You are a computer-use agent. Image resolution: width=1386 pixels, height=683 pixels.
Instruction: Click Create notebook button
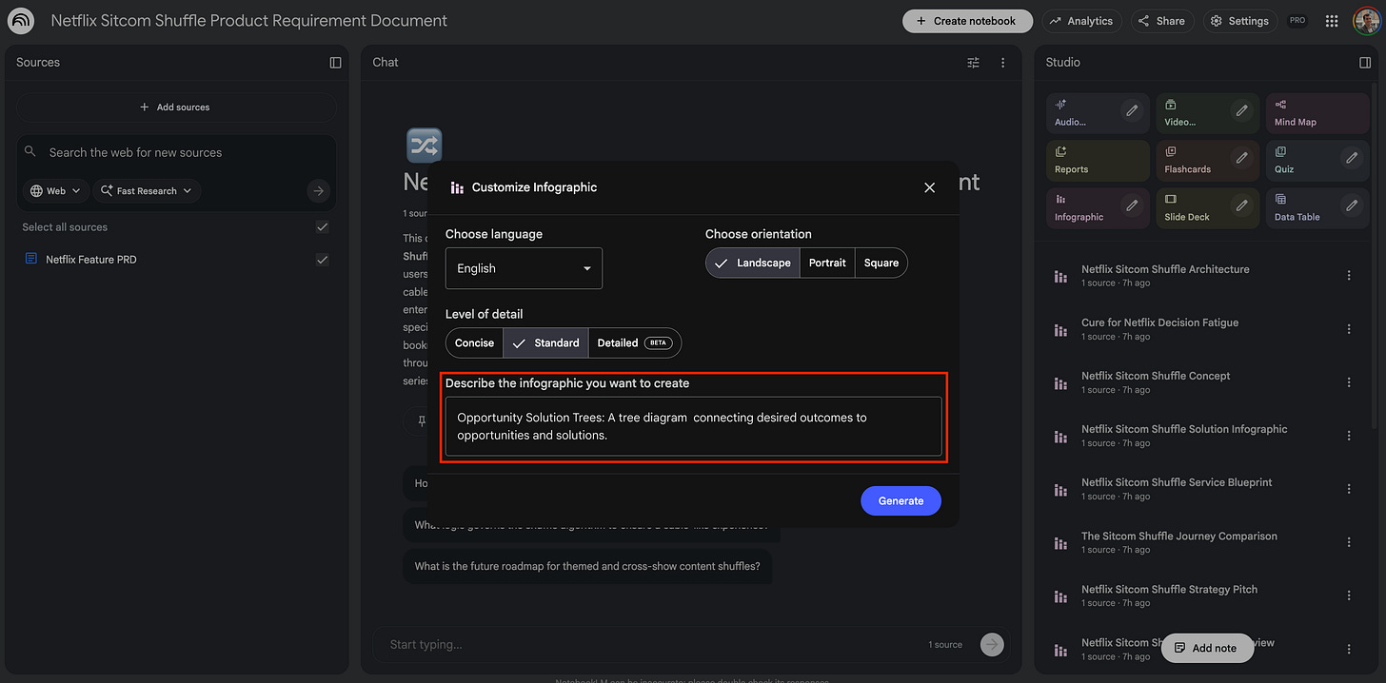point(967,21)
